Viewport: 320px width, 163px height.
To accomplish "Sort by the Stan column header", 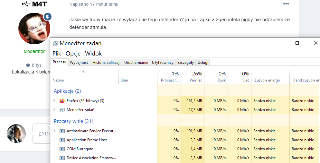I will pyautogui.click(x=138, y=77).
